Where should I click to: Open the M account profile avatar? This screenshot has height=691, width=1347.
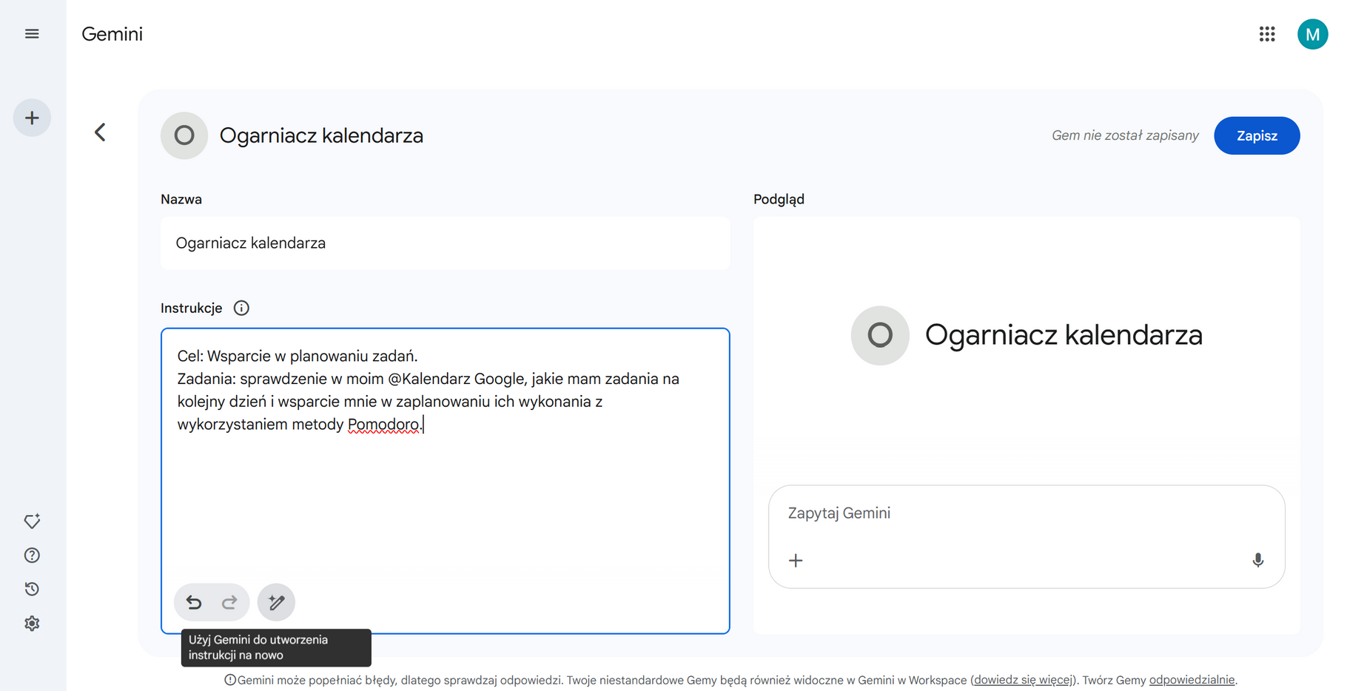click(1311, 34)
